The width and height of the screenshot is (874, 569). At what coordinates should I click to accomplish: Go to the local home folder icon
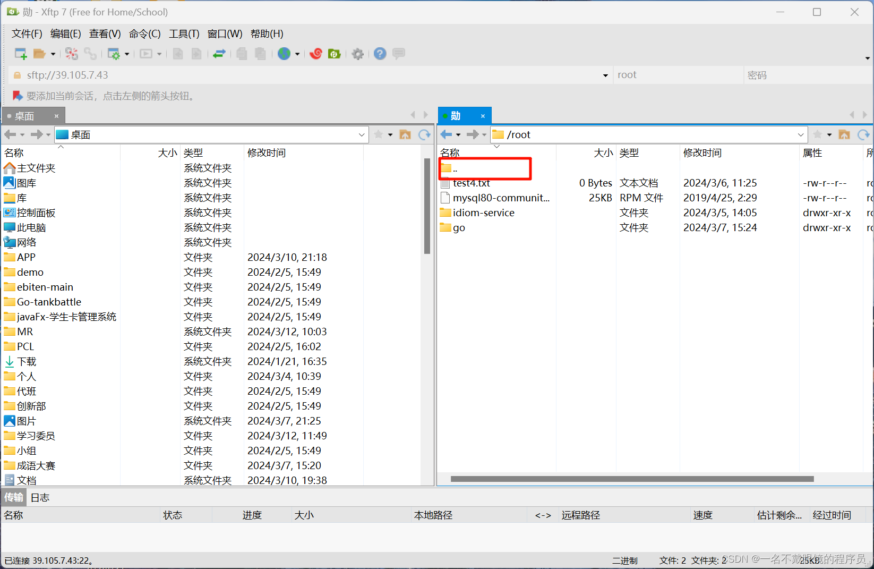[405, 134]
